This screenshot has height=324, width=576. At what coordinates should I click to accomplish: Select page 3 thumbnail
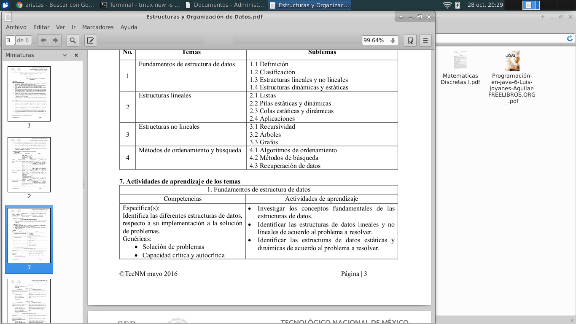point(29,235)
